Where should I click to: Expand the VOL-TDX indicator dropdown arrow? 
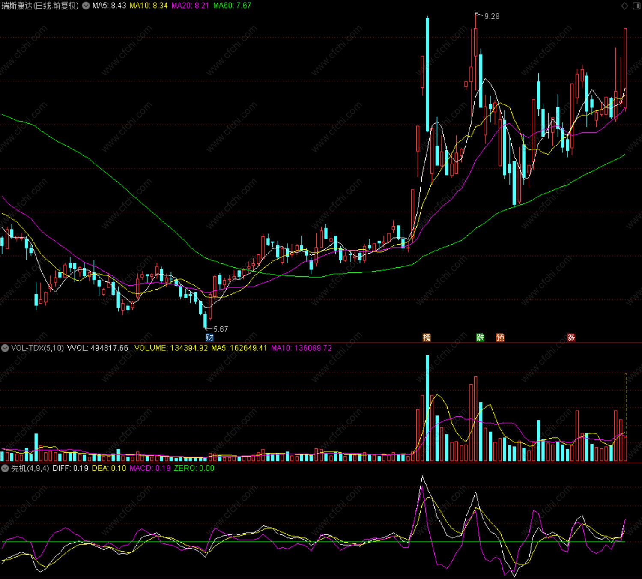(5, 348)
